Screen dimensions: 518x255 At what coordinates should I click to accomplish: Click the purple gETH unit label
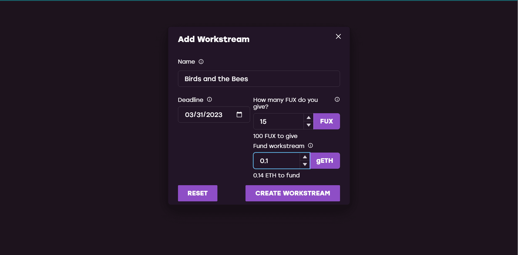(x=325, y=161)
